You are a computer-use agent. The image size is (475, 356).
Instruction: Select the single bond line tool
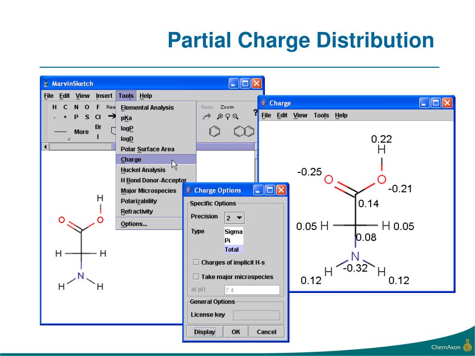(61, 132)
